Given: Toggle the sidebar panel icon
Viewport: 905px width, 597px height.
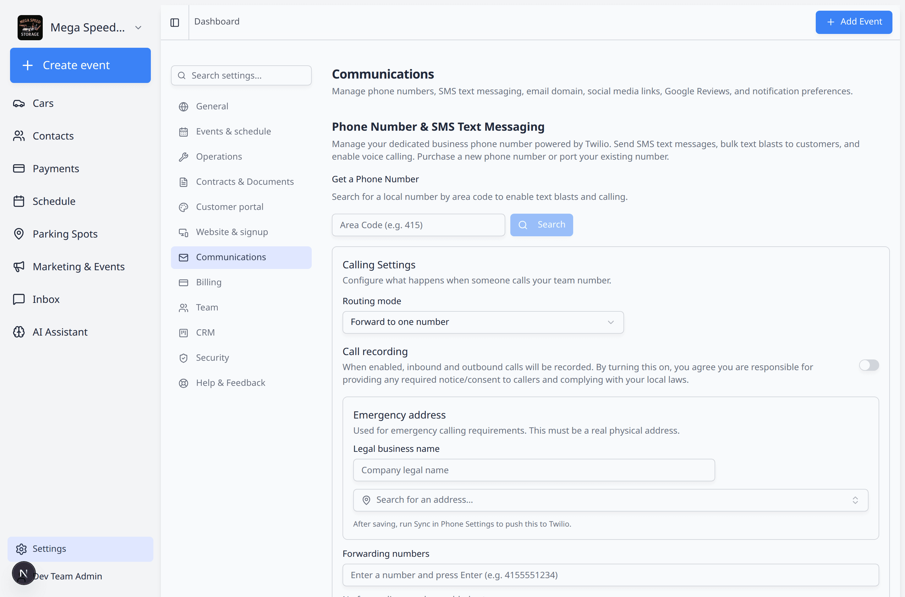Looking at the screenshot, I should click(175, 22).
